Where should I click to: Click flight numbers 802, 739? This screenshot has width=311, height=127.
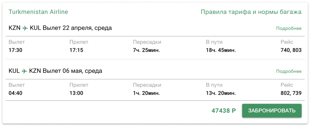[291, 93]
